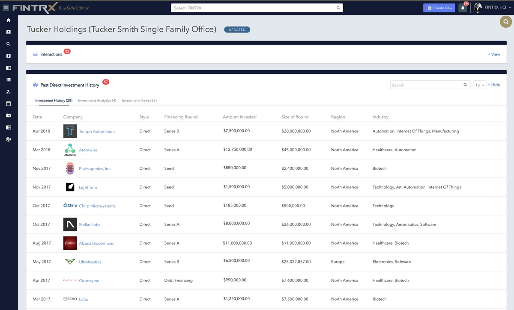Click the Style column header
514x310 pixels.
coord(144,117)
